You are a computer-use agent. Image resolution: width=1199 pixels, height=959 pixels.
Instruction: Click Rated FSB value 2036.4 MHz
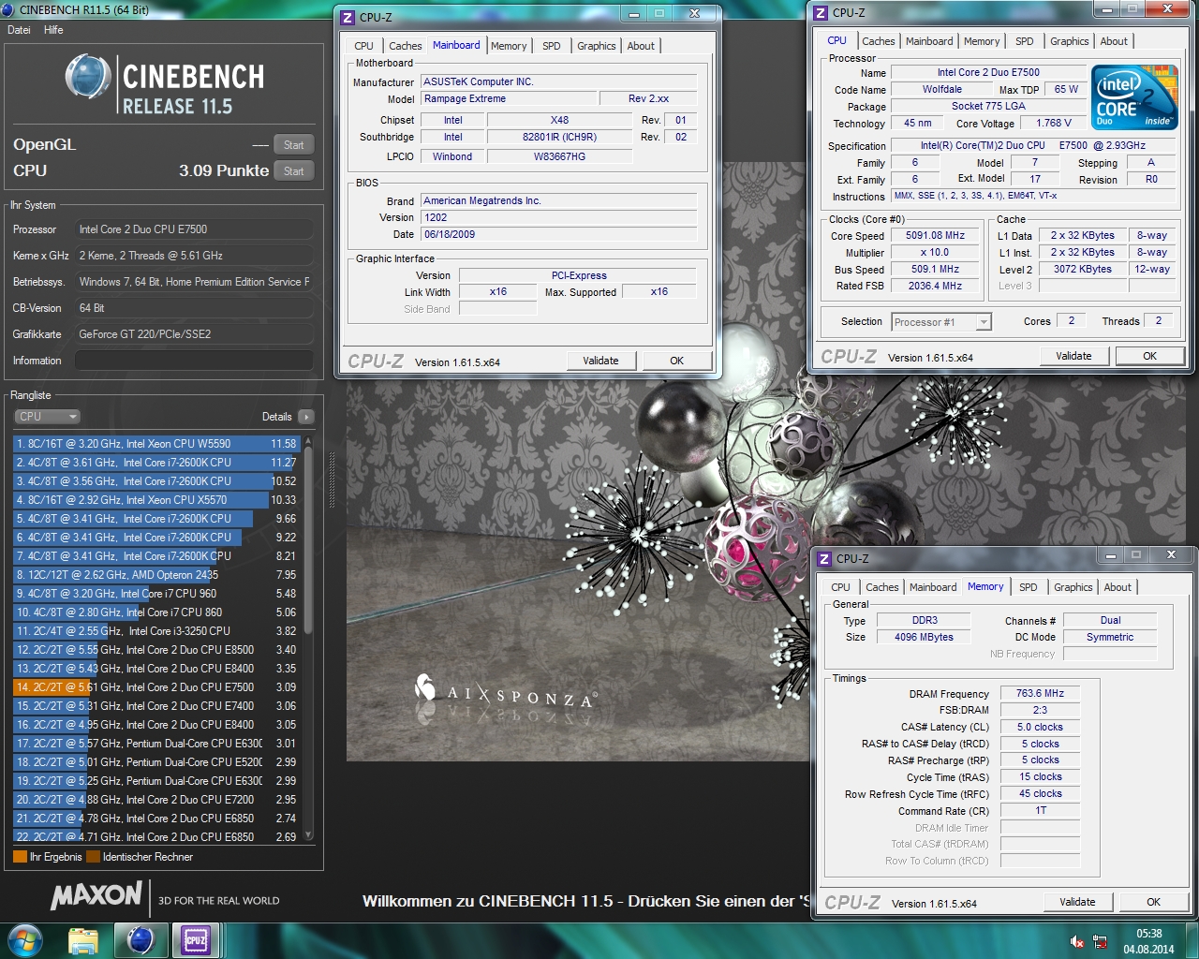pos(935,287)
